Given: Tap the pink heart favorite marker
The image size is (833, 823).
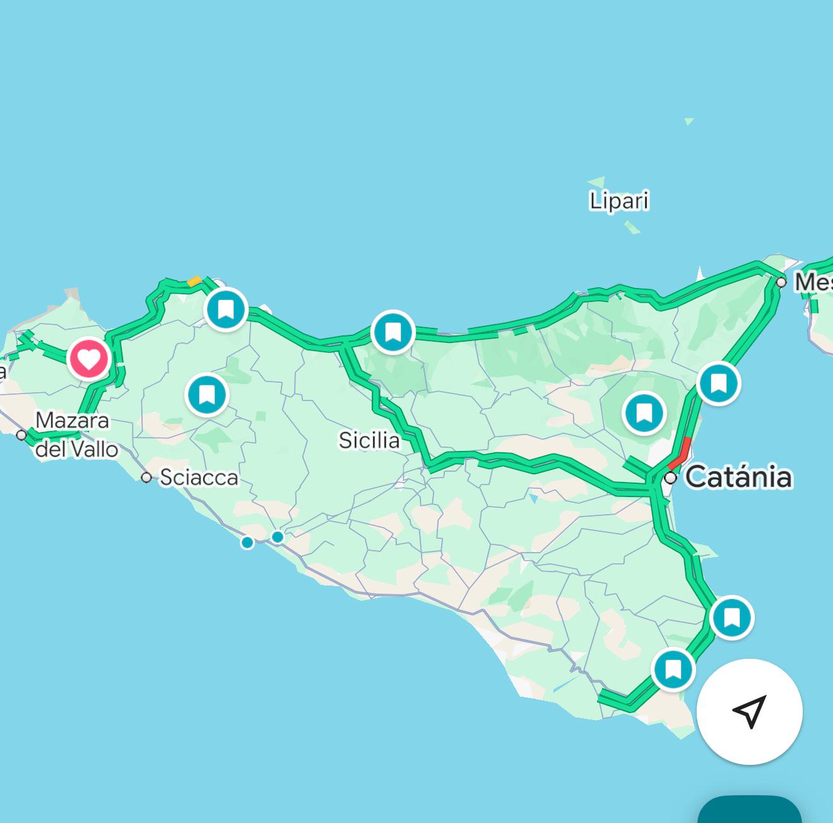Looking at the screenshot, I should click(89, 358).
